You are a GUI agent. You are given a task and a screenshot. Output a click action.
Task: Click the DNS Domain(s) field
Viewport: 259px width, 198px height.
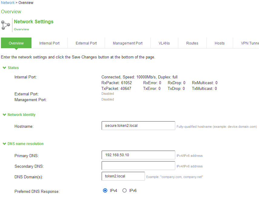[x=123, y=176]
